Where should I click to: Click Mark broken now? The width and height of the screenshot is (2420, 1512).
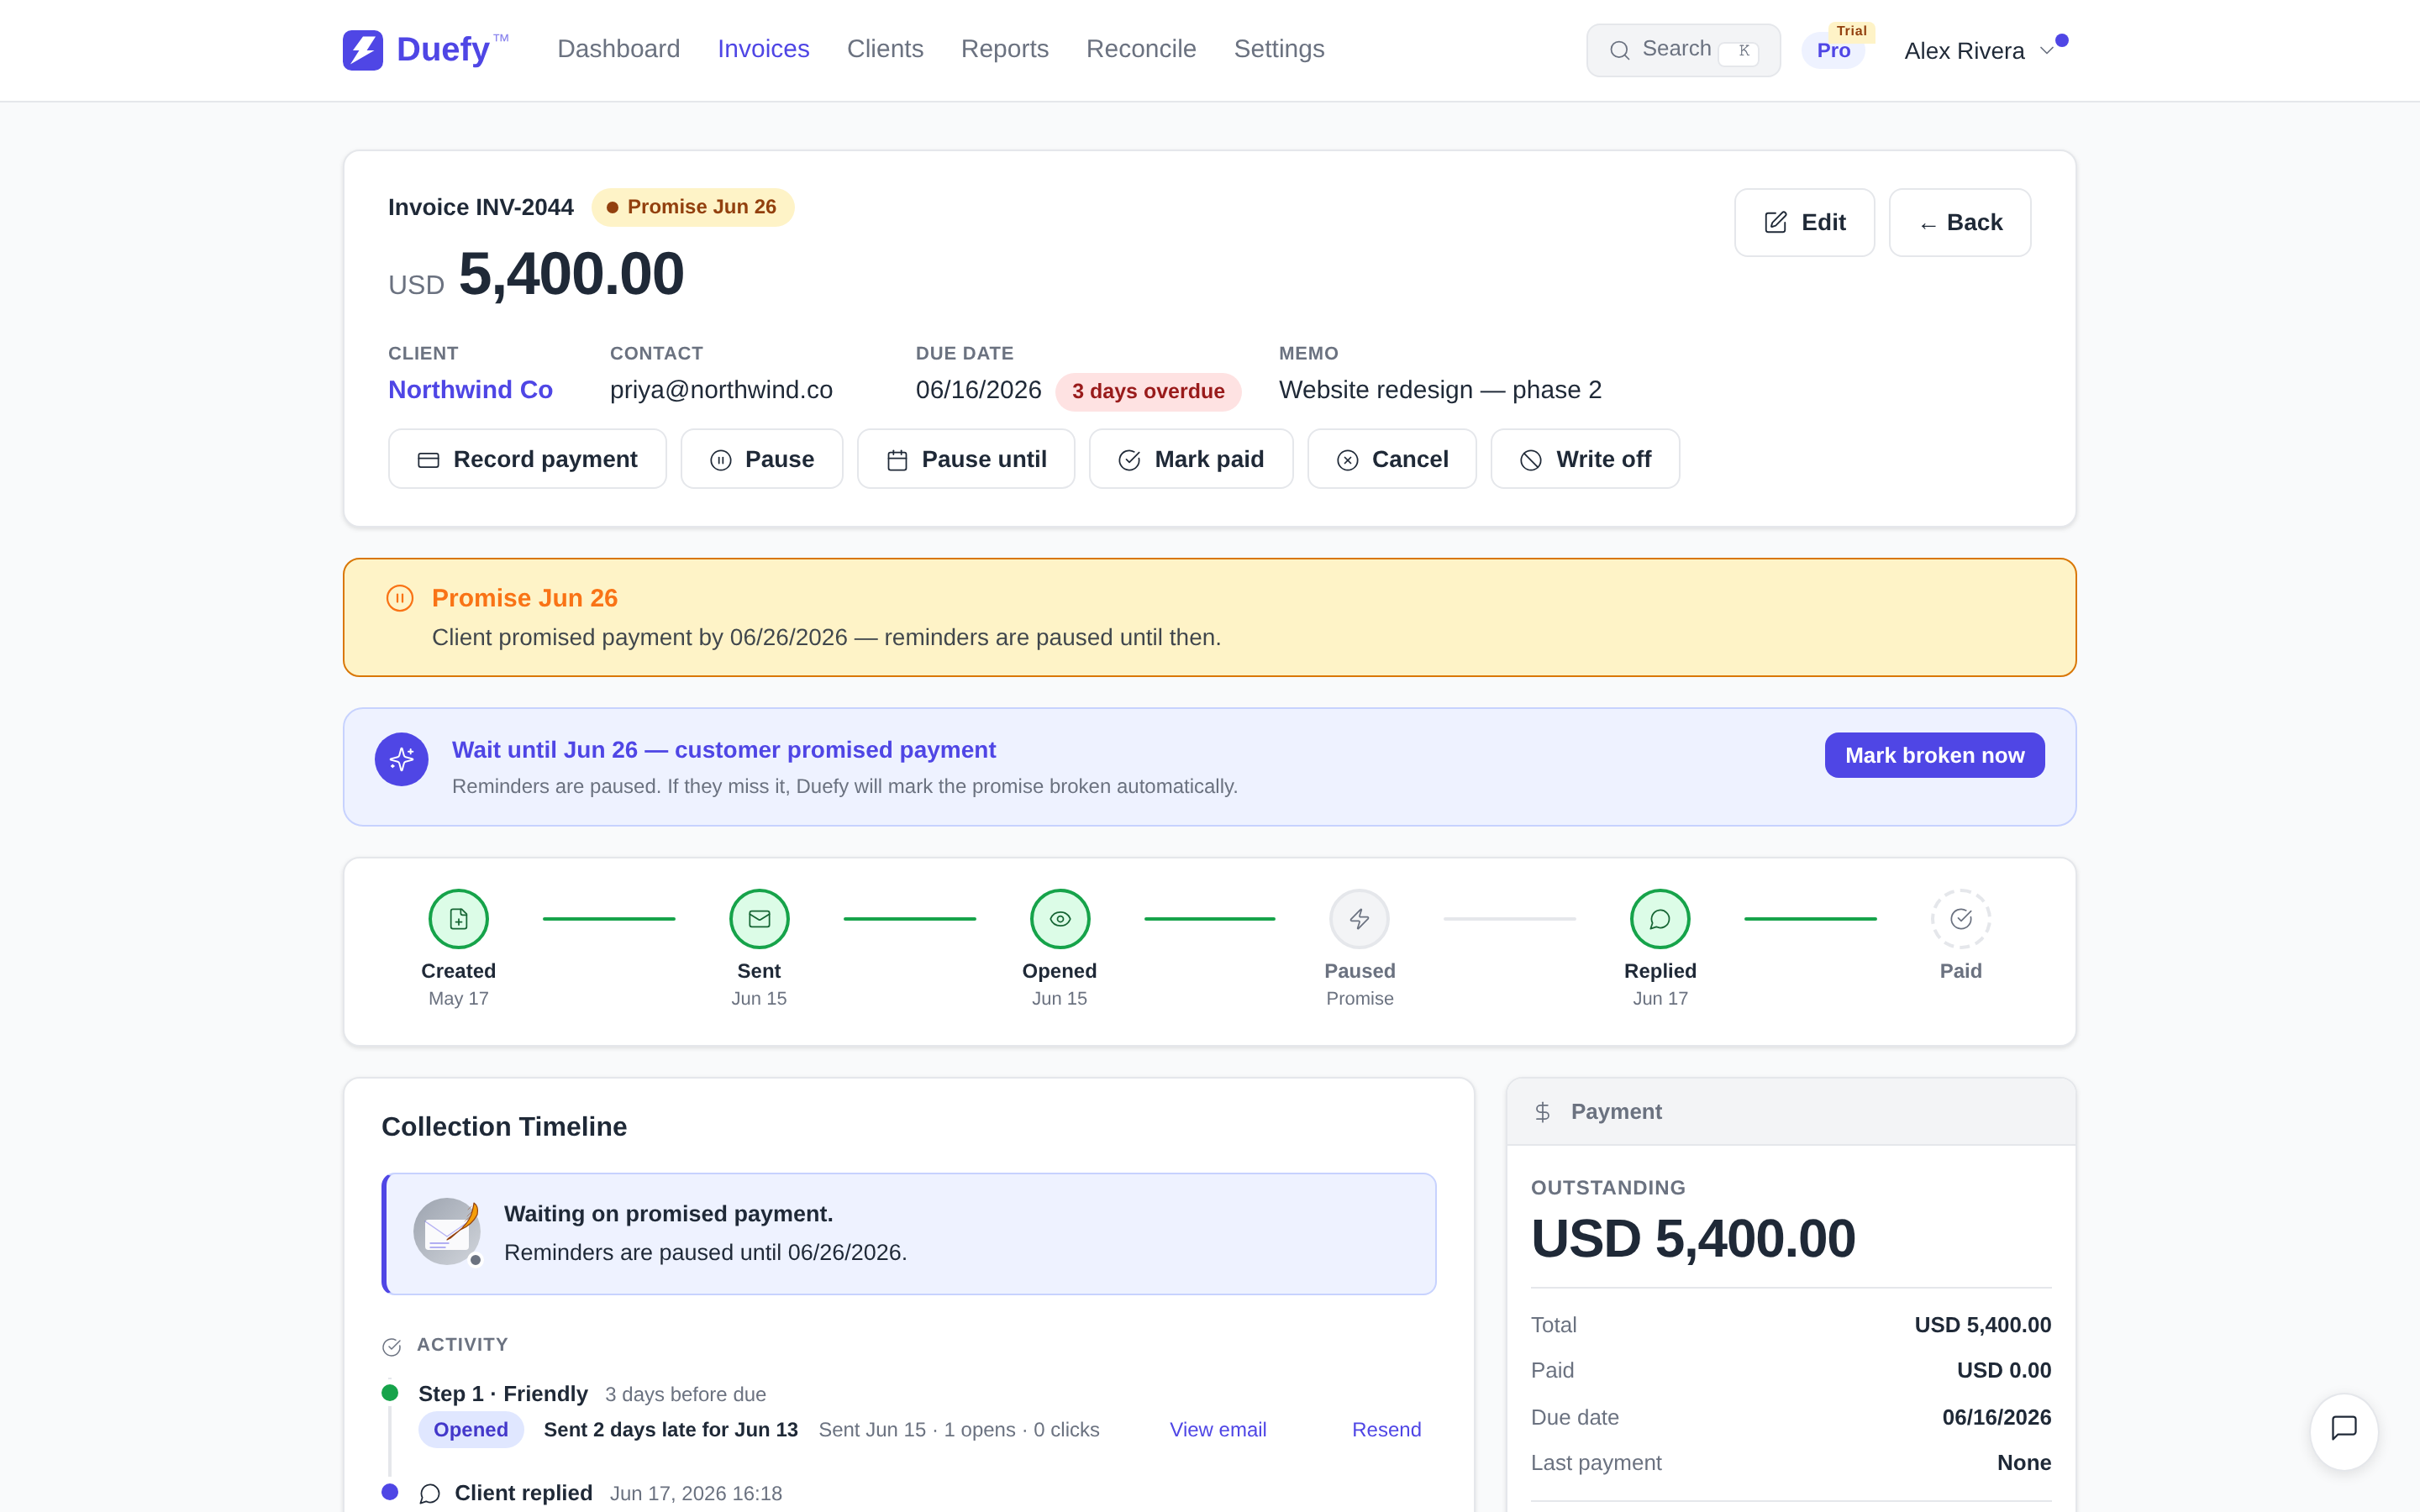click(x=1934, y=755)
